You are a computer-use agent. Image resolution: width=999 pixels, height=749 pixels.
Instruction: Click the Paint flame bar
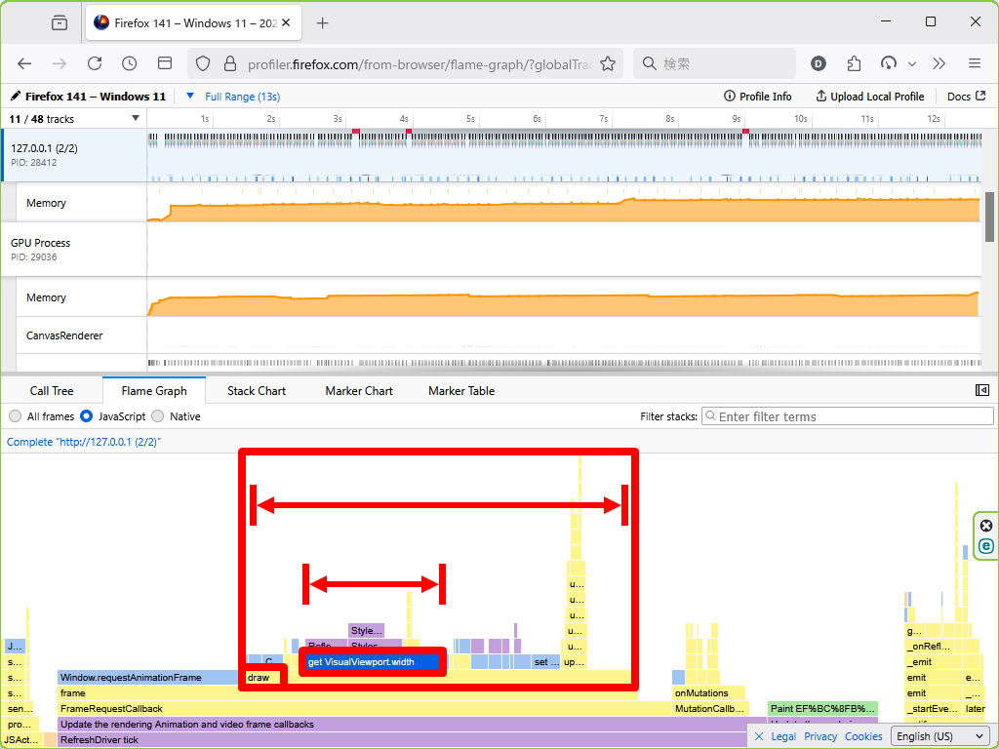(x=822, y=709)
